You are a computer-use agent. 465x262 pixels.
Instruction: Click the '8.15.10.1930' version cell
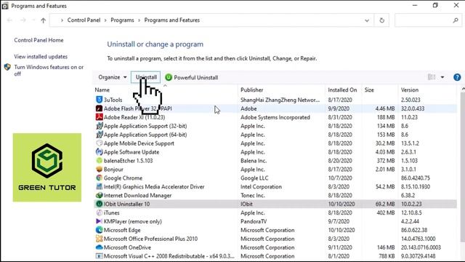pos(415,186)
